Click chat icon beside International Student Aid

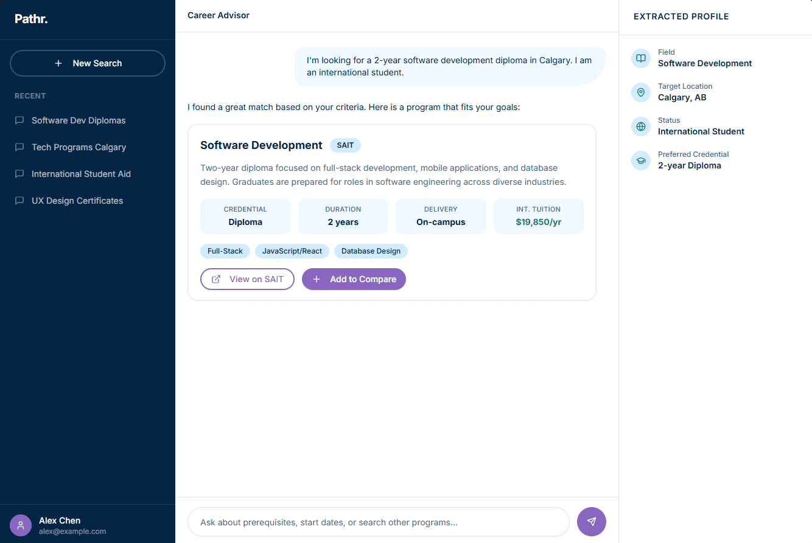[x=19, y=174]
